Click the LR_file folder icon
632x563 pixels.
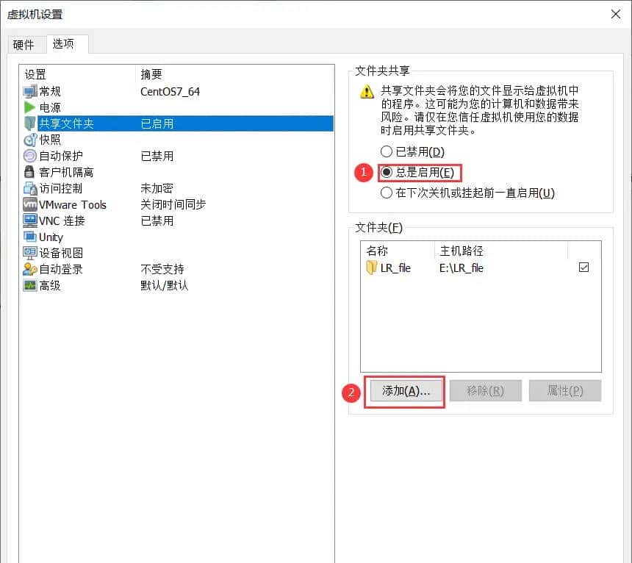coord(371,268)
